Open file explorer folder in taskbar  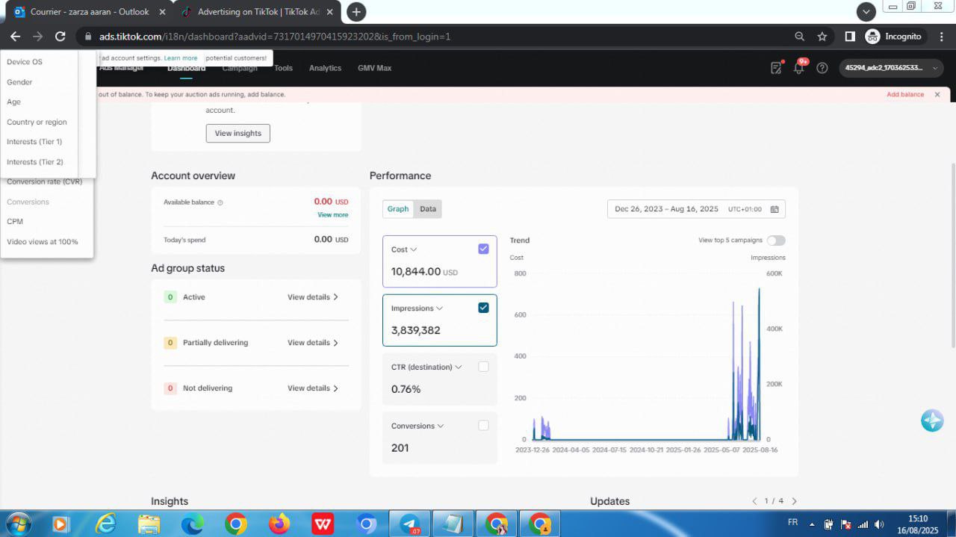(149, 524)
